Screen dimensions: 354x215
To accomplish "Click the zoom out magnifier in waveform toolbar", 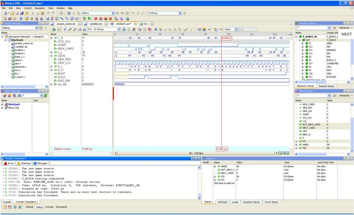I will [75, 29].
